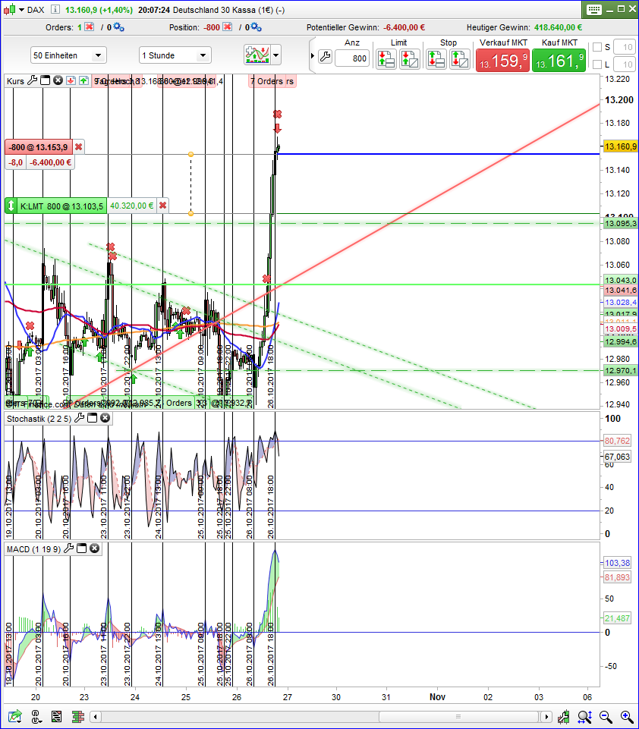The height and width of the screenshot is (729, 639).
Task: Close the -800 @ 13.153,9 position label
Action: tap(79, 147)
